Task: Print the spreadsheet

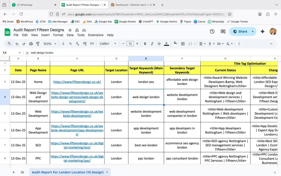Action: [x=31, y=44]
